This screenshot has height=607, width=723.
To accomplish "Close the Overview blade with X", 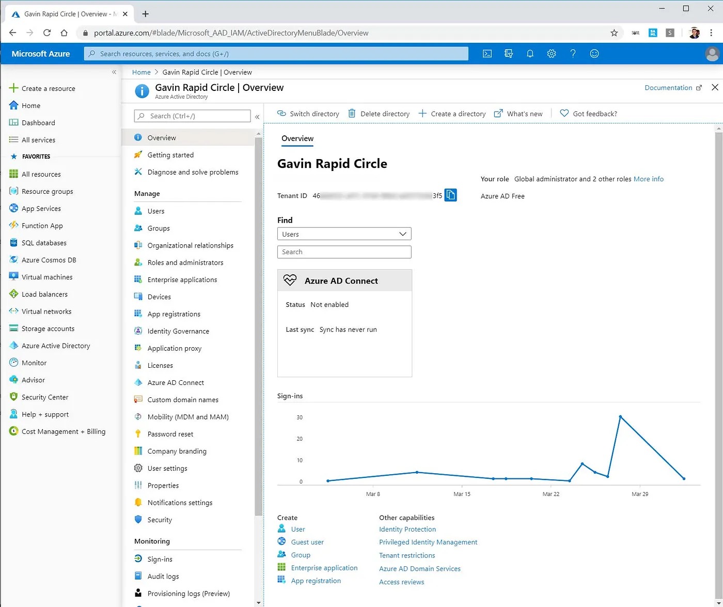I will pyautogui.click(x=715, y=87).
